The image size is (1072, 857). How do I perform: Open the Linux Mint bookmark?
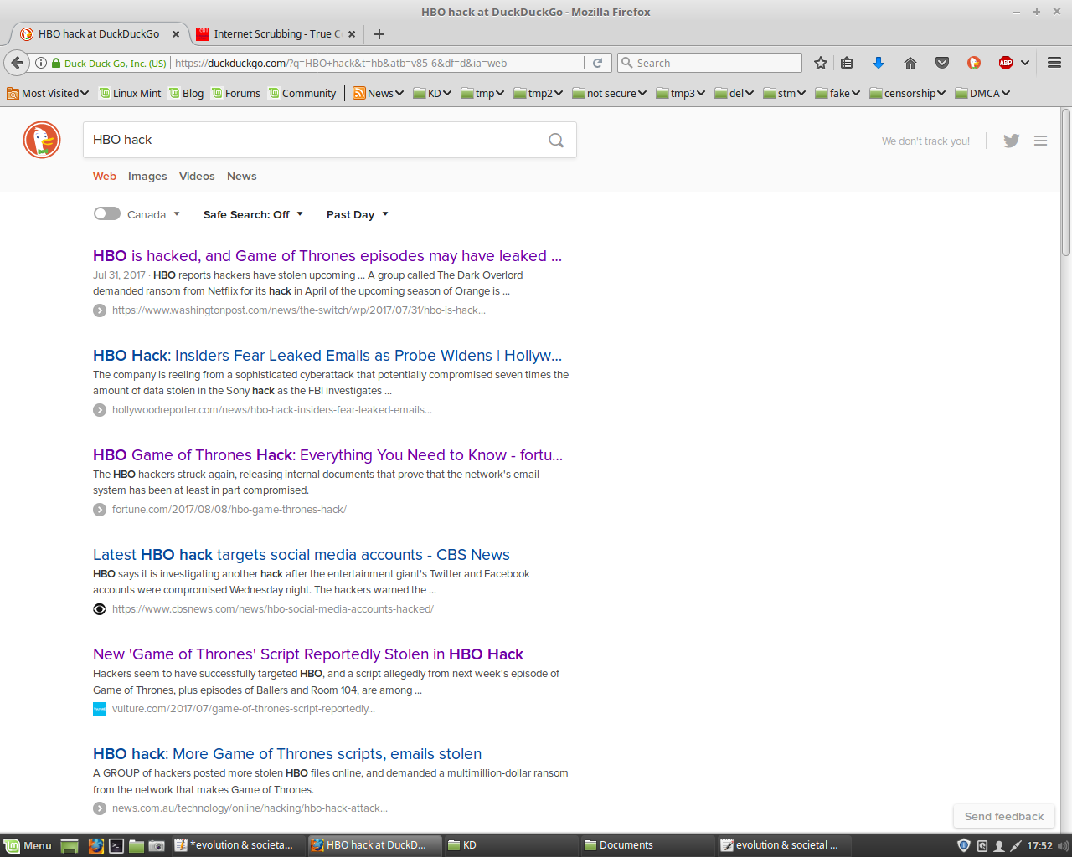(130, 93)
